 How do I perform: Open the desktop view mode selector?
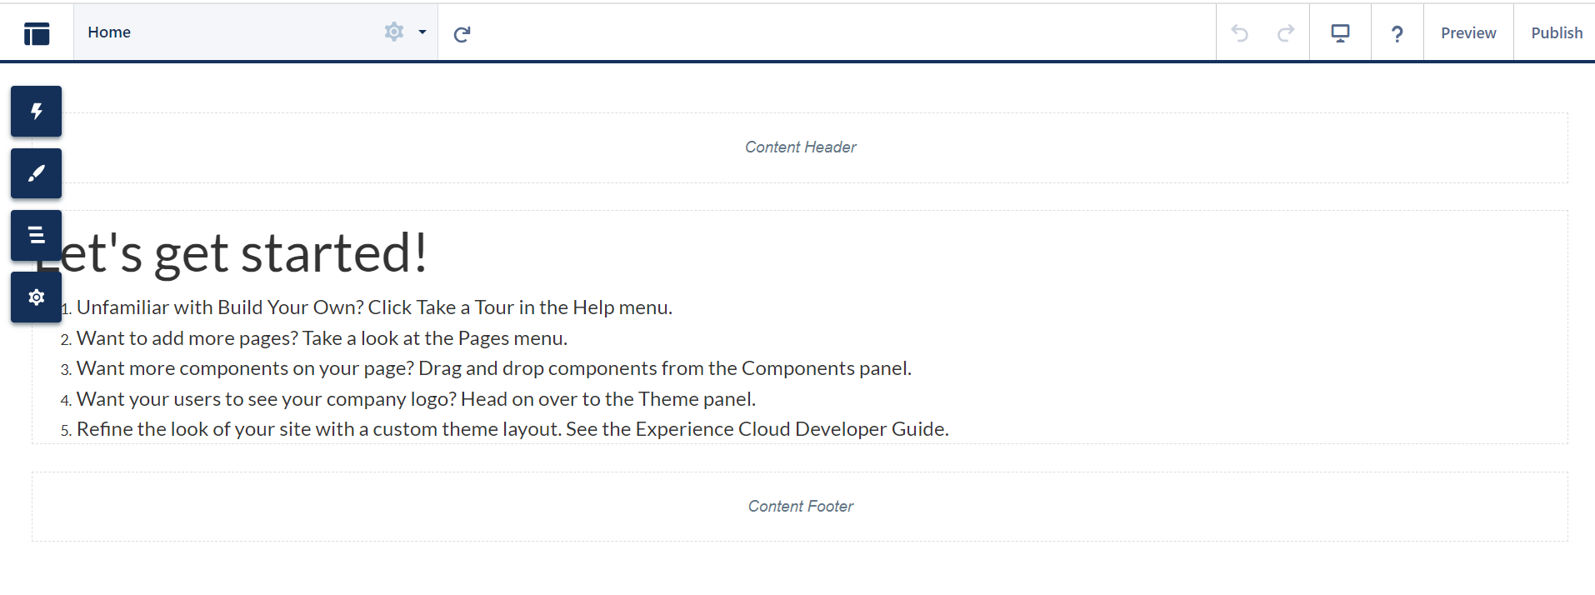1340,33
